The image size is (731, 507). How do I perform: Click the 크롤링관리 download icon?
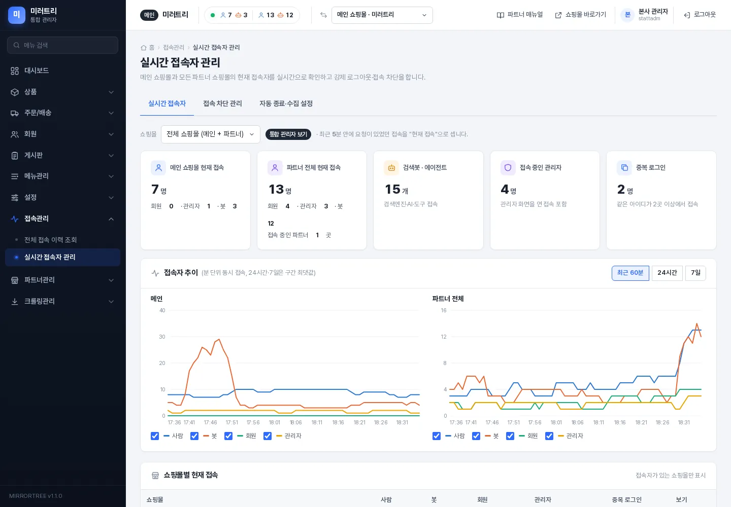[x=15, y=302]
